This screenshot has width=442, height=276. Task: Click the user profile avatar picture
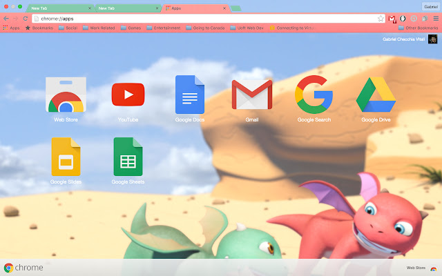pos(433,39)
